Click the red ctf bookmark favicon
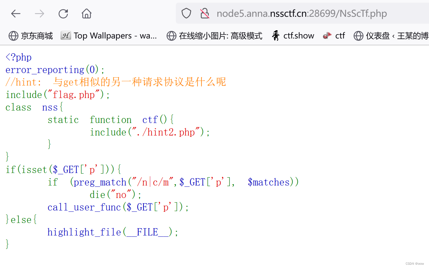The height and width of the screenshot is (268, 429). [327, 35]
